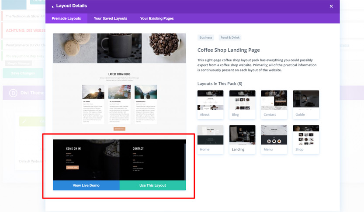Click the View Live Demo button
Image resolution: width=364 pixels, height=212 pixels.
point(86,185)
